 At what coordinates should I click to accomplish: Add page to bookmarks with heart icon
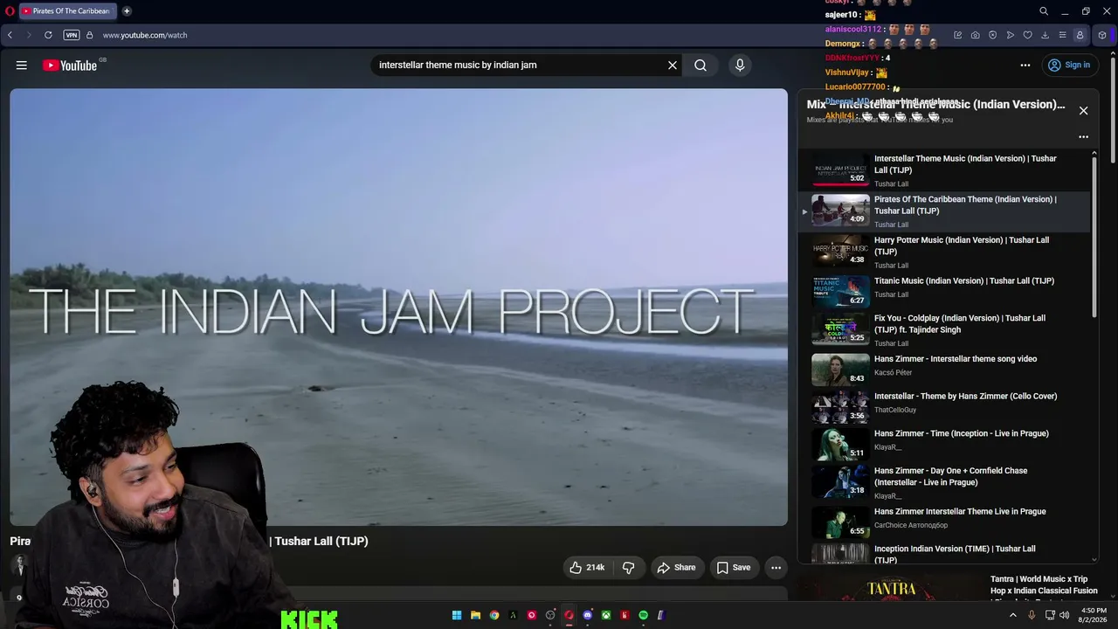tap(1028, 35)
